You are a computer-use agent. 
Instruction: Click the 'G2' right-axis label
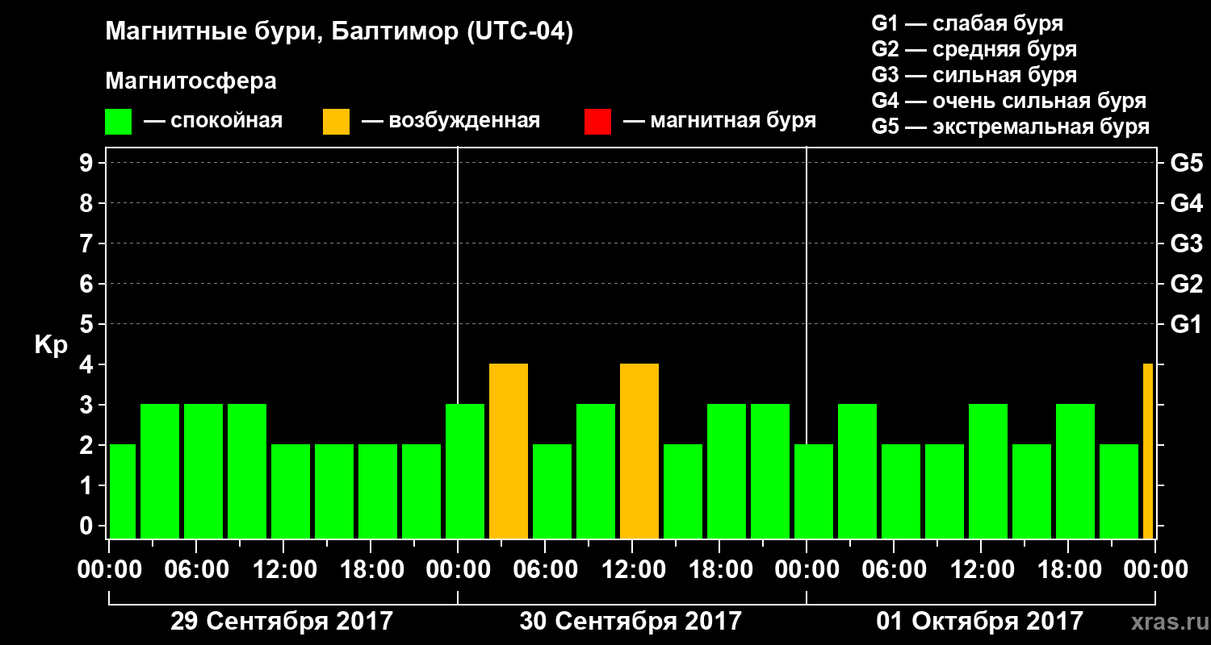click(1186, 284)
